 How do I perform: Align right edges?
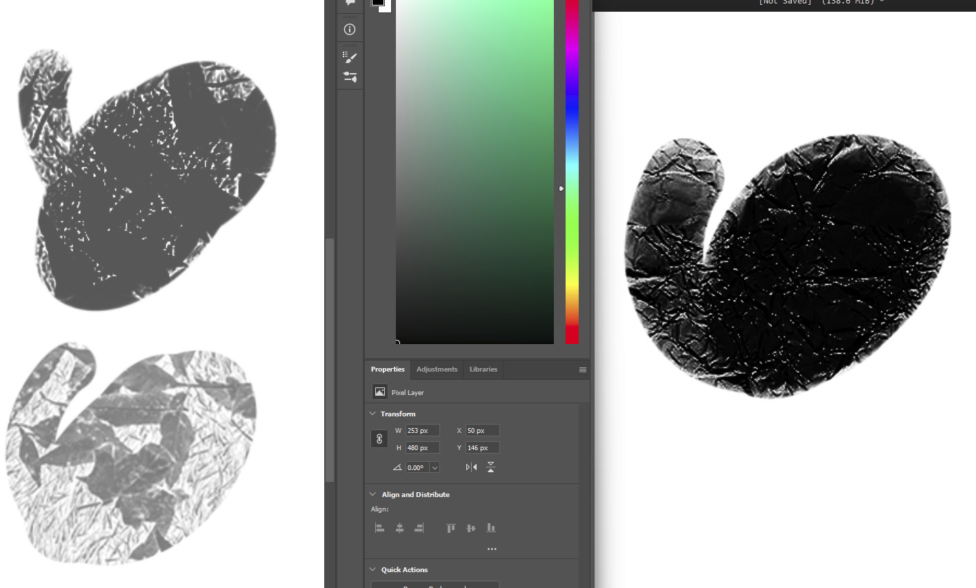pos(419,527)
